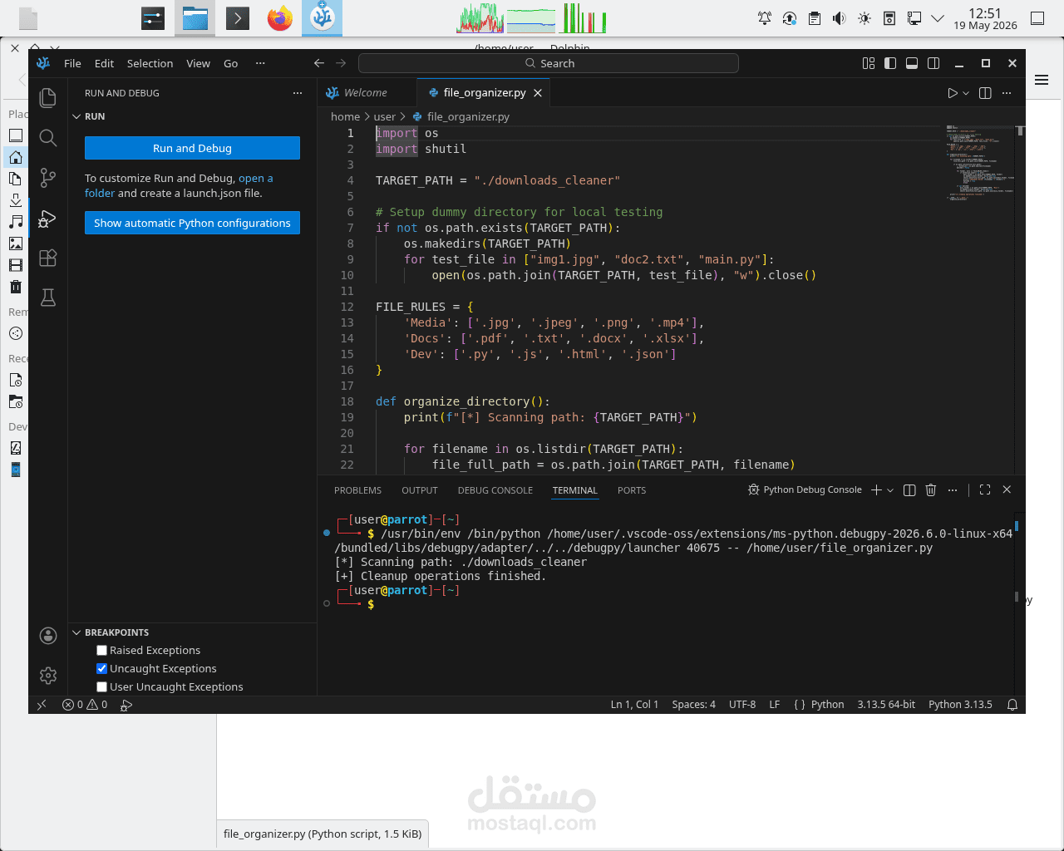The image size is (1064, 851).
Task: Switch to the DEBUG CONSOLE tab
Action: [x=495, y=490]
